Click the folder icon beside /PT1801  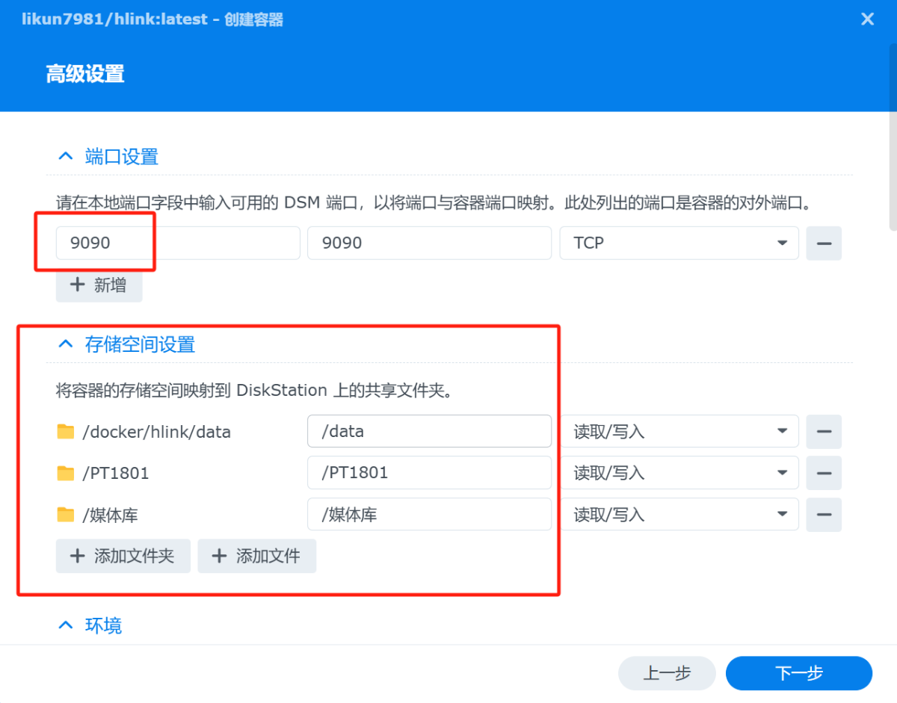pyautogui.click(x=67, y=473)
